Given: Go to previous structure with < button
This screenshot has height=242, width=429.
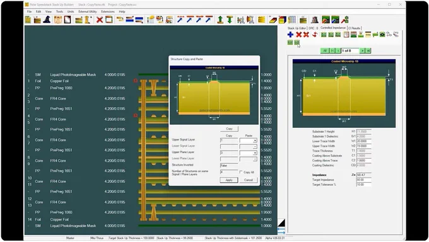Looking at the screenshot, I should 338,50.
